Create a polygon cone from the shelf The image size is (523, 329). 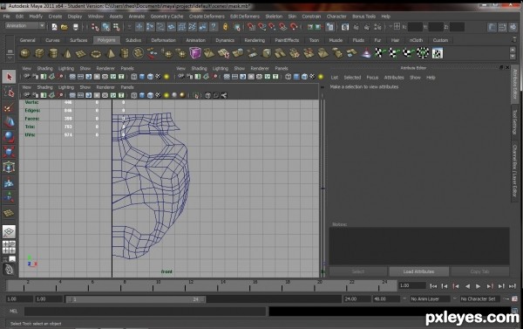(x=67, y=53)
